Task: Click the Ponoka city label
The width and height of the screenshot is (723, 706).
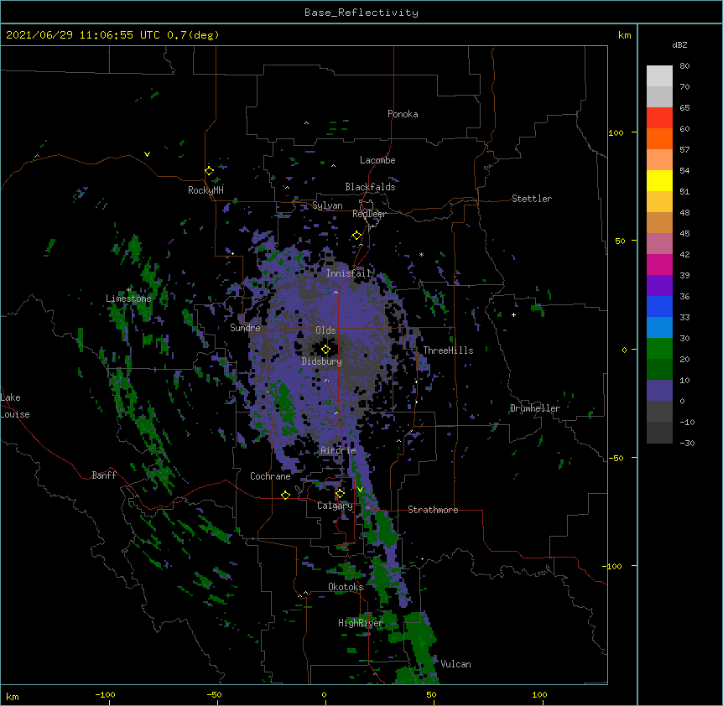Action: (x=403, y=114)
